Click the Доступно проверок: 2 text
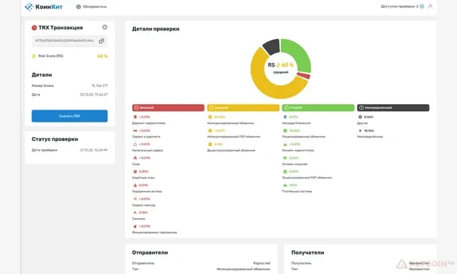 (x=399, y=7)
